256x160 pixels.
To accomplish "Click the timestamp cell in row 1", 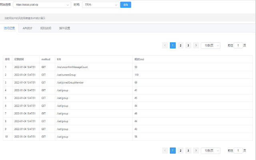I will coord(25,67).
